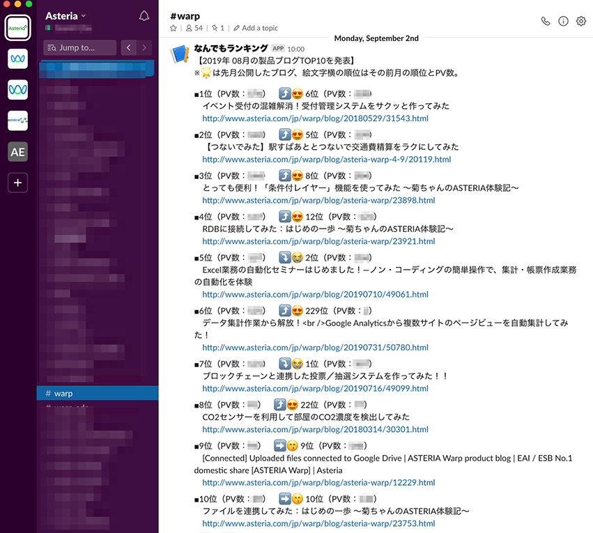This screenshot has width=593, height=533.
Task: Open blog link 20180314/30301.html
Action: tap(316, 429)
